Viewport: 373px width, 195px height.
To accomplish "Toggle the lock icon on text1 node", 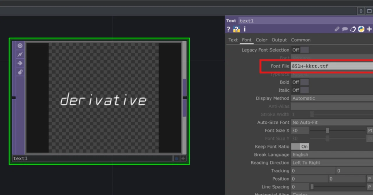I will [x=20, y=72].
